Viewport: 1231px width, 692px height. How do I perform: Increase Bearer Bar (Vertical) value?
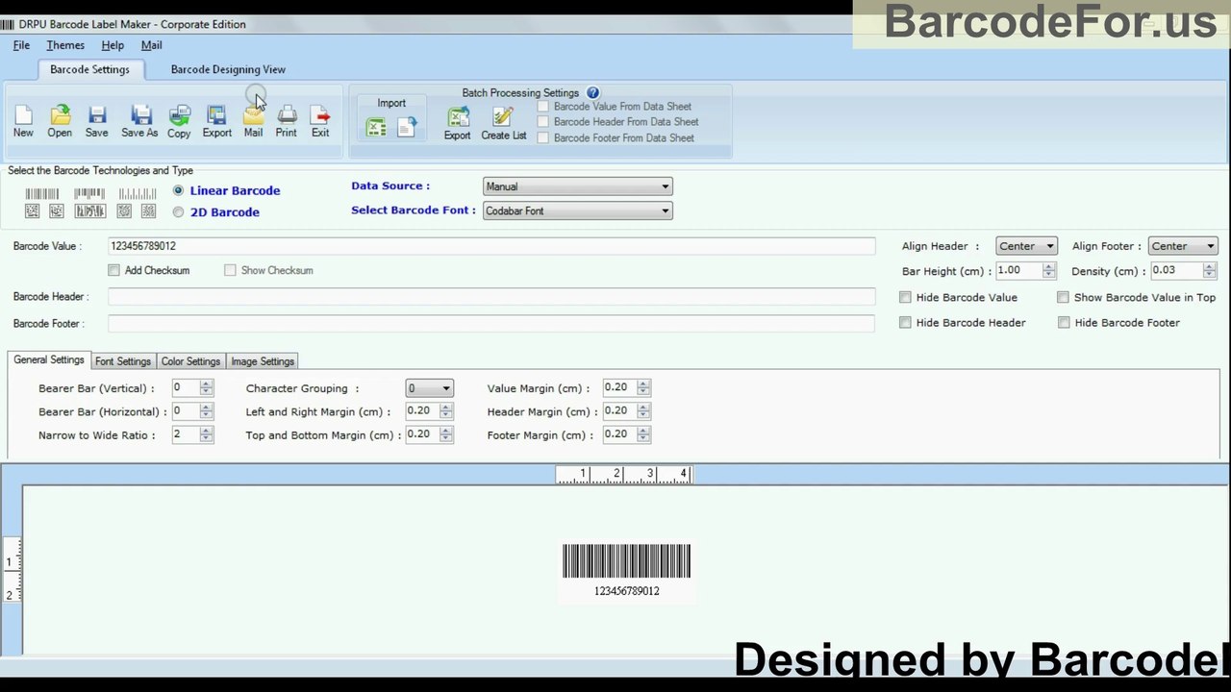pos(206,383)
